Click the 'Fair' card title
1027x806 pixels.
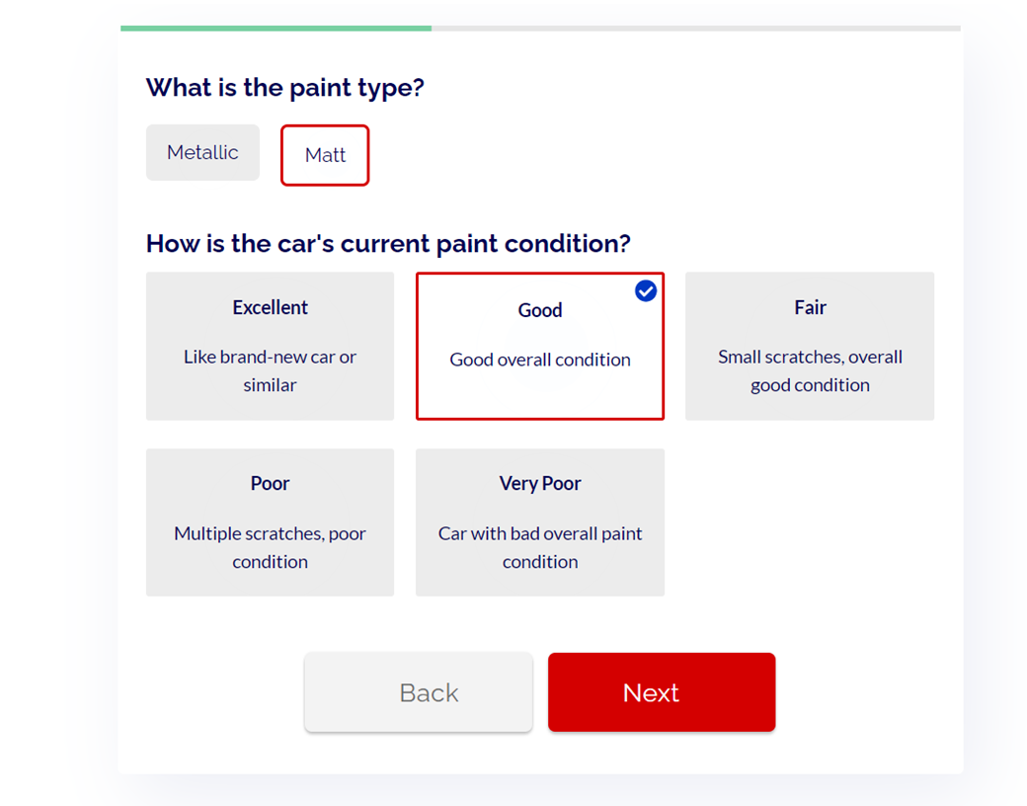[x=810, y=307]
